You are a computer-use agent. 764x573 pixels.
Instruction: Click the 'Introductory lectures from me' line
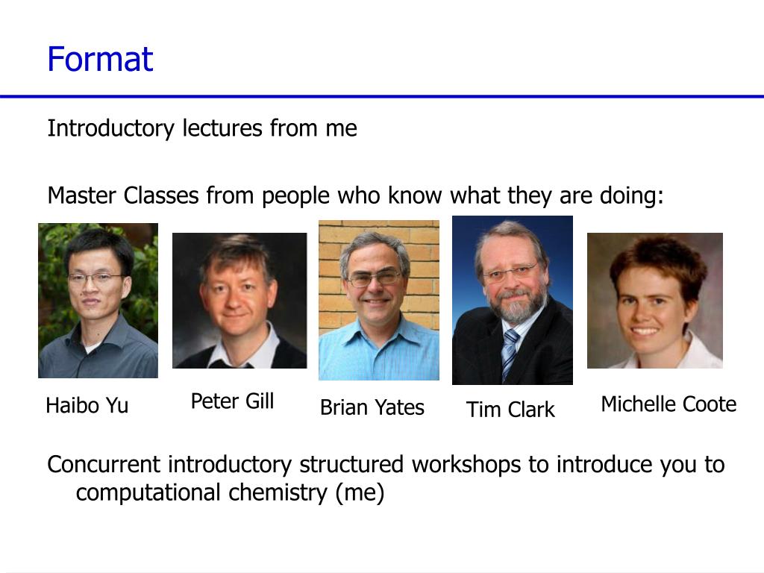202,128
